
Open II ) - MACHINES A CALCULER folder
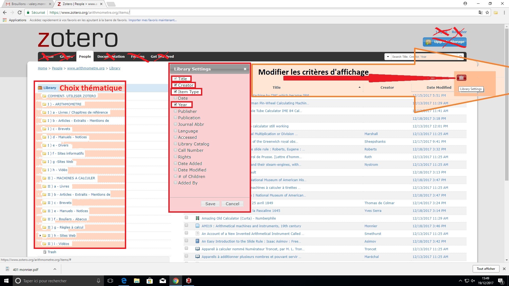(71, 178)
